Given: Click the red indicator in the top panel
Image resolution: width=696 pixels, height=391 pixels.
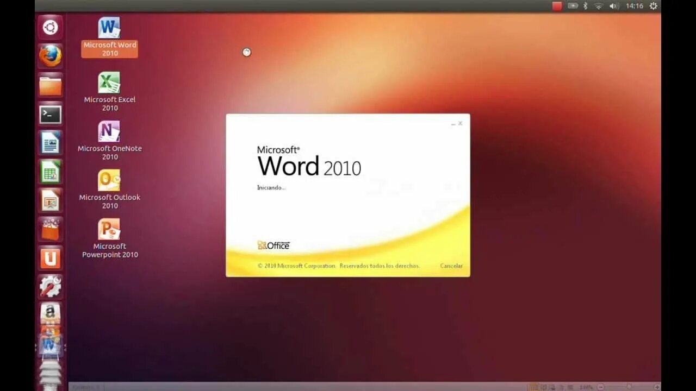Looking at the screenshot, I should [557, 6].
